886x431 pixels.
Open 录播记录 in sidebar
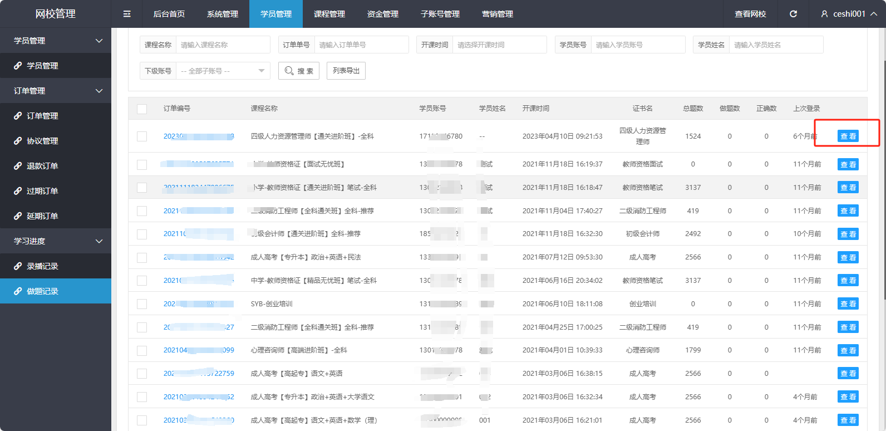56,266
